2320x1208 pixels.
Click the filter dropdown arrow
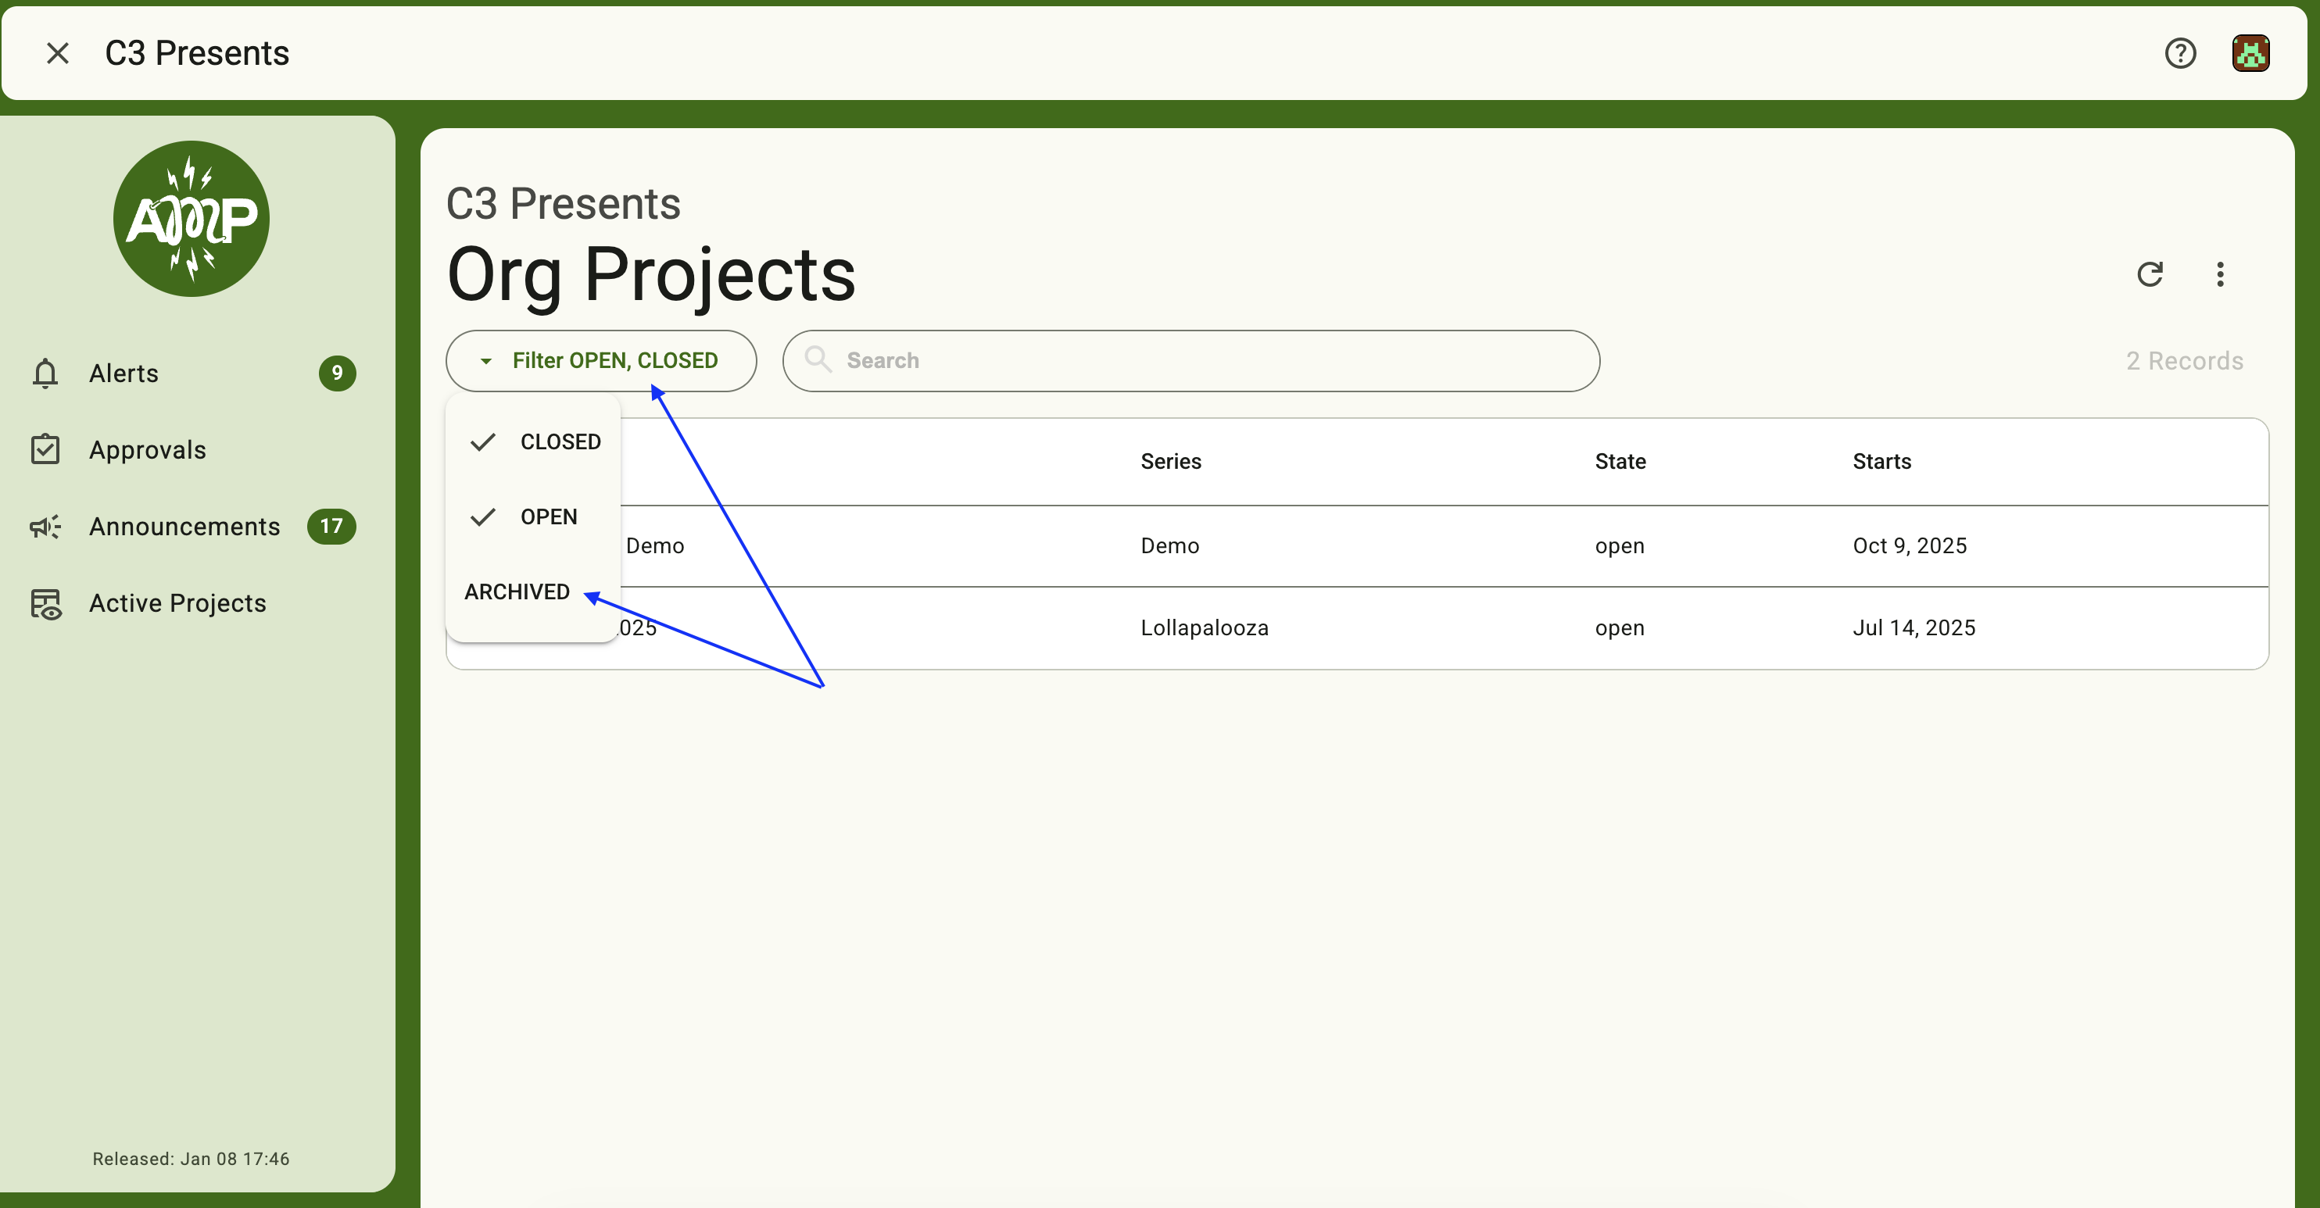coord(485,361)
